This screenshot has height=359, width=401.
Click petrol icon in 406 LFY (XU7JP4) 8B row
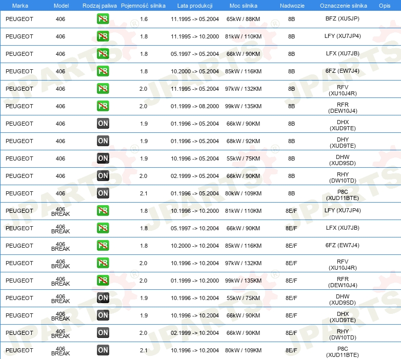click(103, 36)
